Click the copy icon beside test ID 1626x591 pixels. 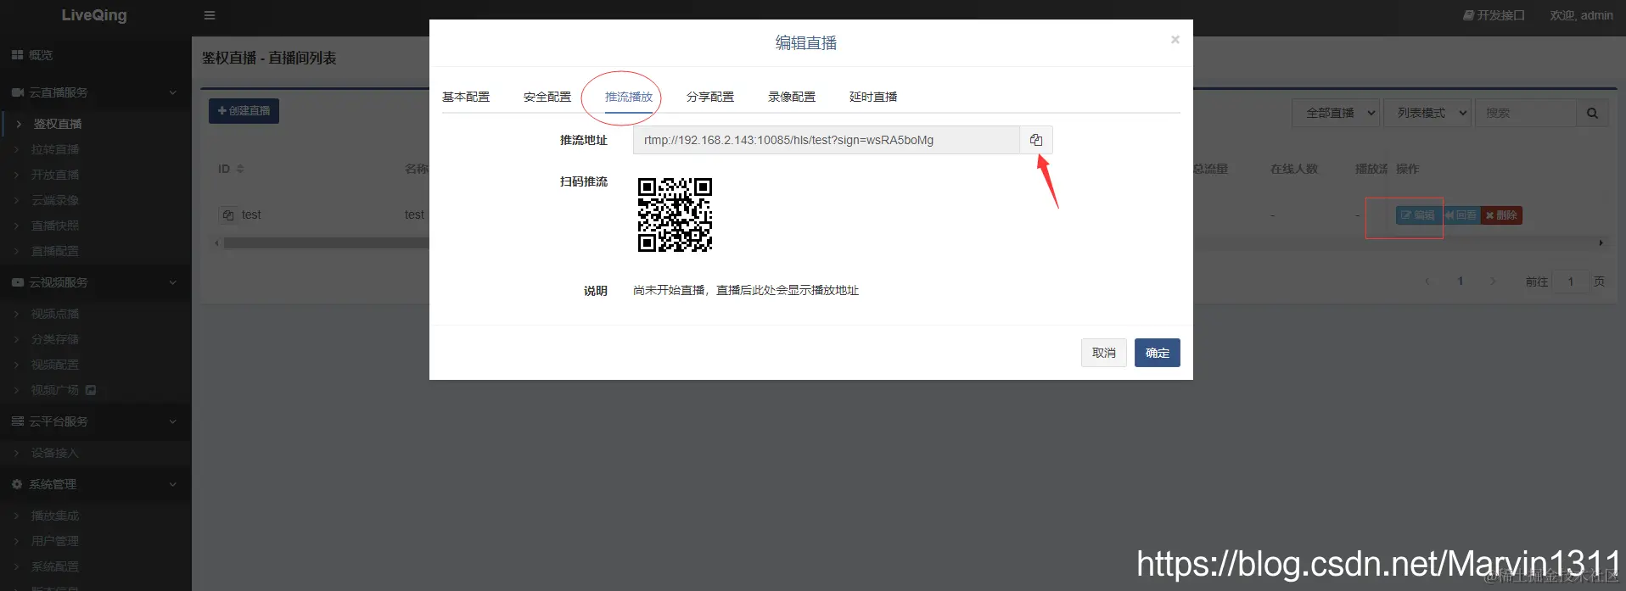pos(227,215)
